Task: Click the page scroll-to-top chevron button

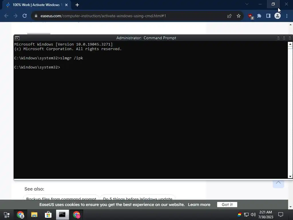Action: pyautogui.click(x=278, y=183)
